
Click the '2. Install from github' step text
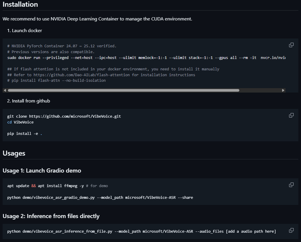coord(29,101)
